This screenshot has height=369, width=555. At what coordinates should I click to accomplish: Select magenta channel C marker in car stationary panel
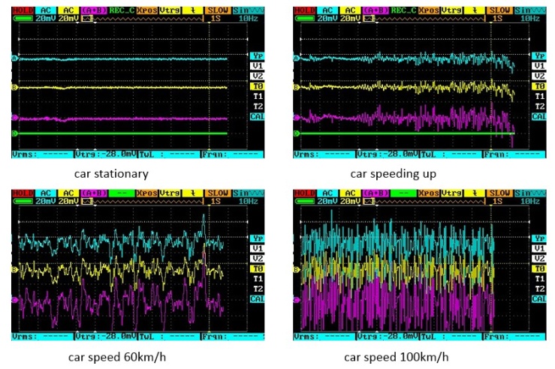click(14, 118)
